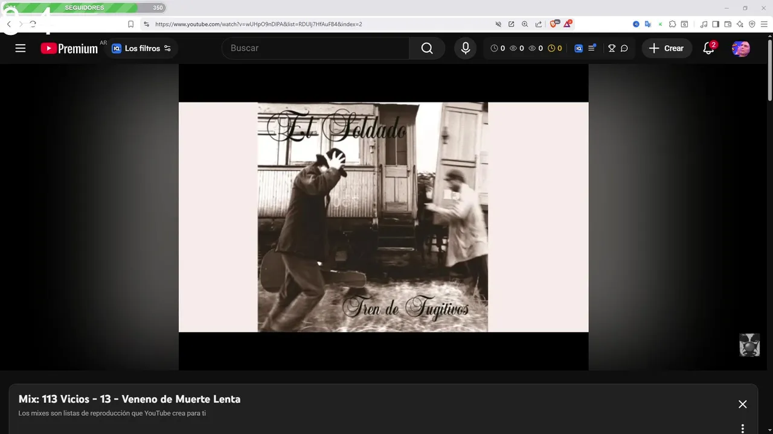
Task: Click the crossed-eye icon in address bar
Action: click(x=498, y=24)
